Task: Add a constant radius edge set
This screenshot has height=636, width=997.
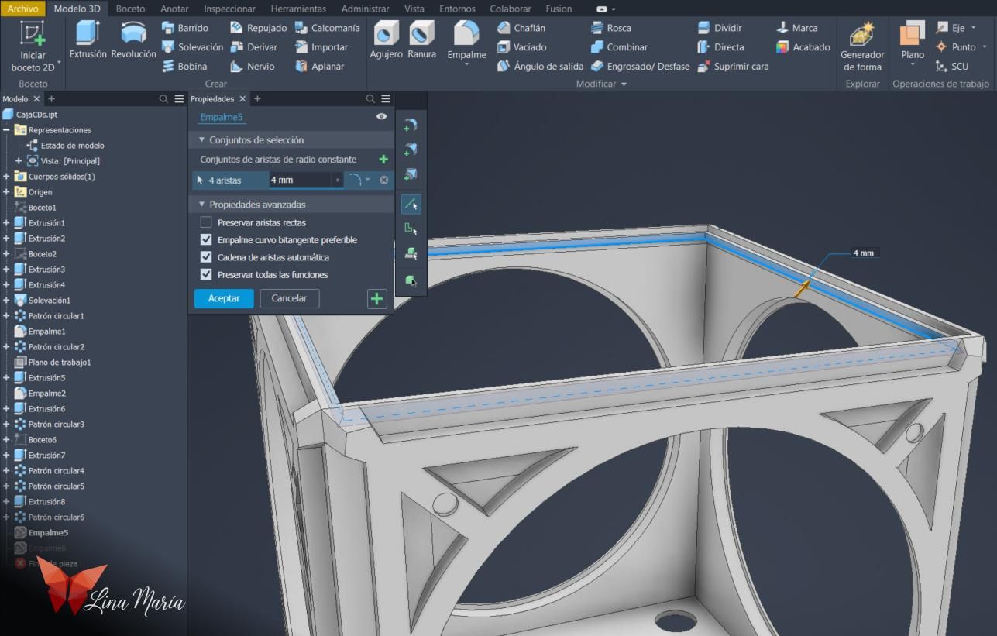Action: (x=383, y=160)
